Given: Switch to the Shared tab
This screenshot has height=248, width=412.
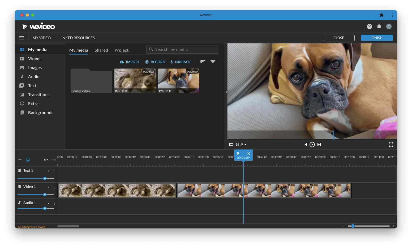Looking at the screenshot, I should coord(101,50).
